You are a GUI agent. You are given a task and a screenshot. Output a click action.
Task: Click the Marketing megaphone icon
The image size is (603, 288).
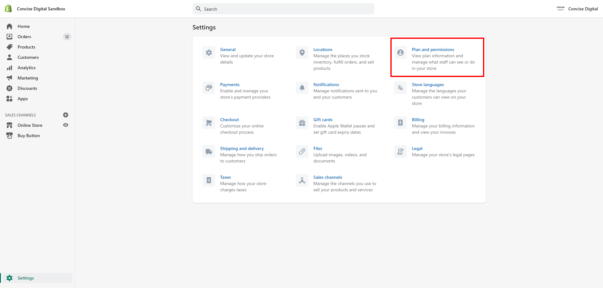pyautogui.click(x=9, y=78)
